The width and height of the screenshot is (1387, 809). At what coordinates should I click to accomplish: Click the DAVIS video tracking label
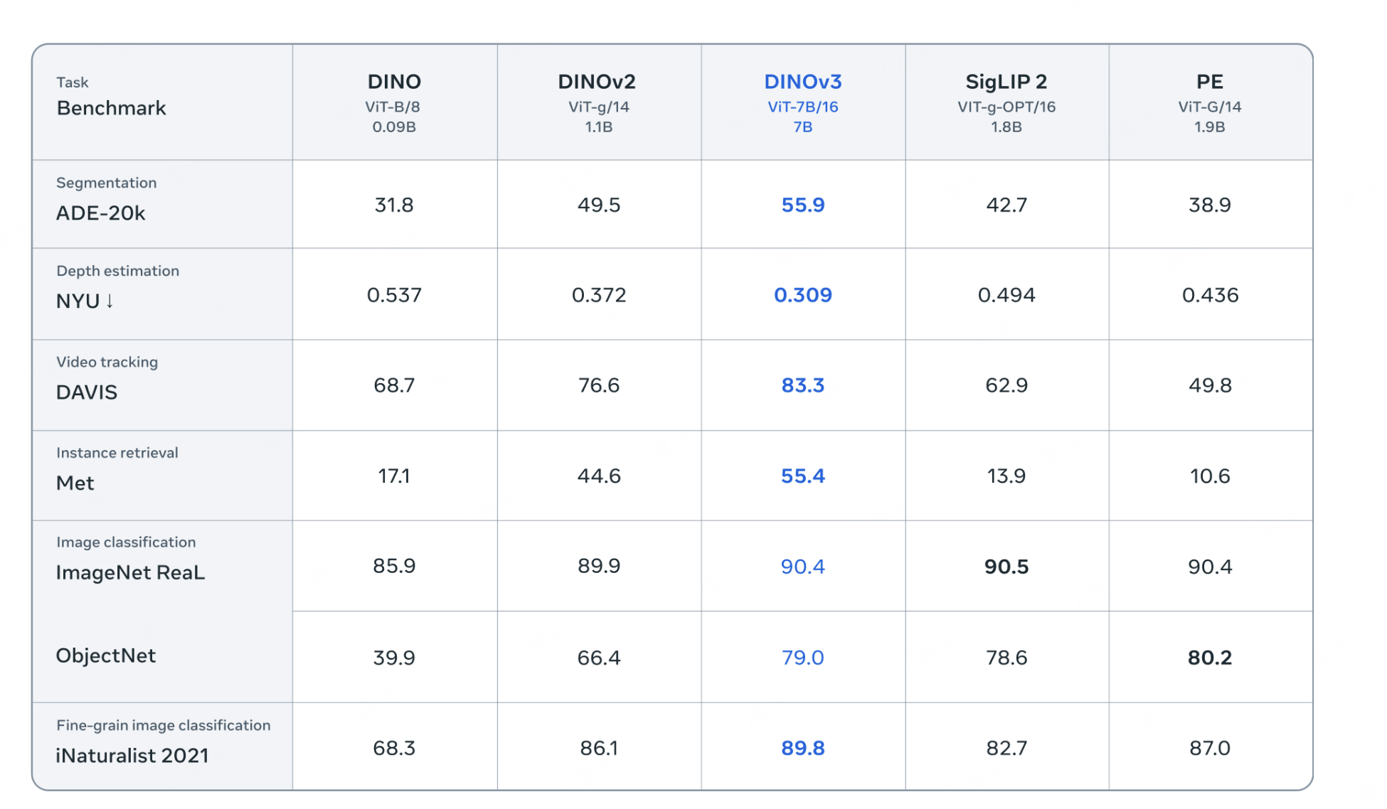pos(86,392)
